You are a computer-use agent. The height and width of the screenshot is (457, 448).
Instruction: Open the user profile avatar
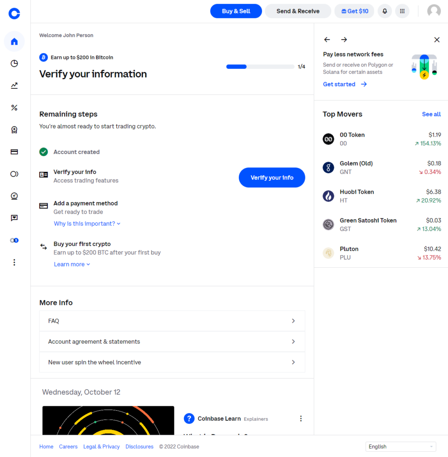coord(434,11)
